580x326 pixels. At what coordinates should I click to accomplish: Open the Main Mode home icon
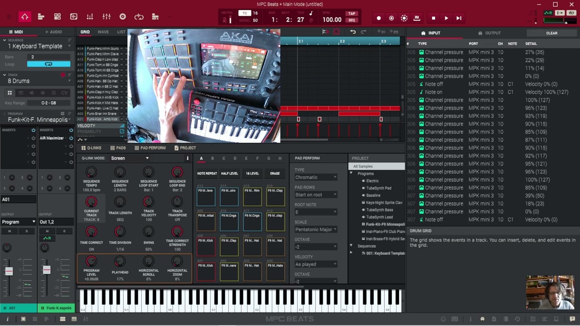pyautogui.click(x=24, y=17)
